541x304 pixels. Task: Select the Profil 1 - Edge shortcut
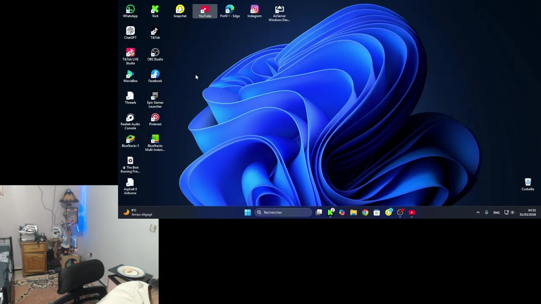pos(230,11)
